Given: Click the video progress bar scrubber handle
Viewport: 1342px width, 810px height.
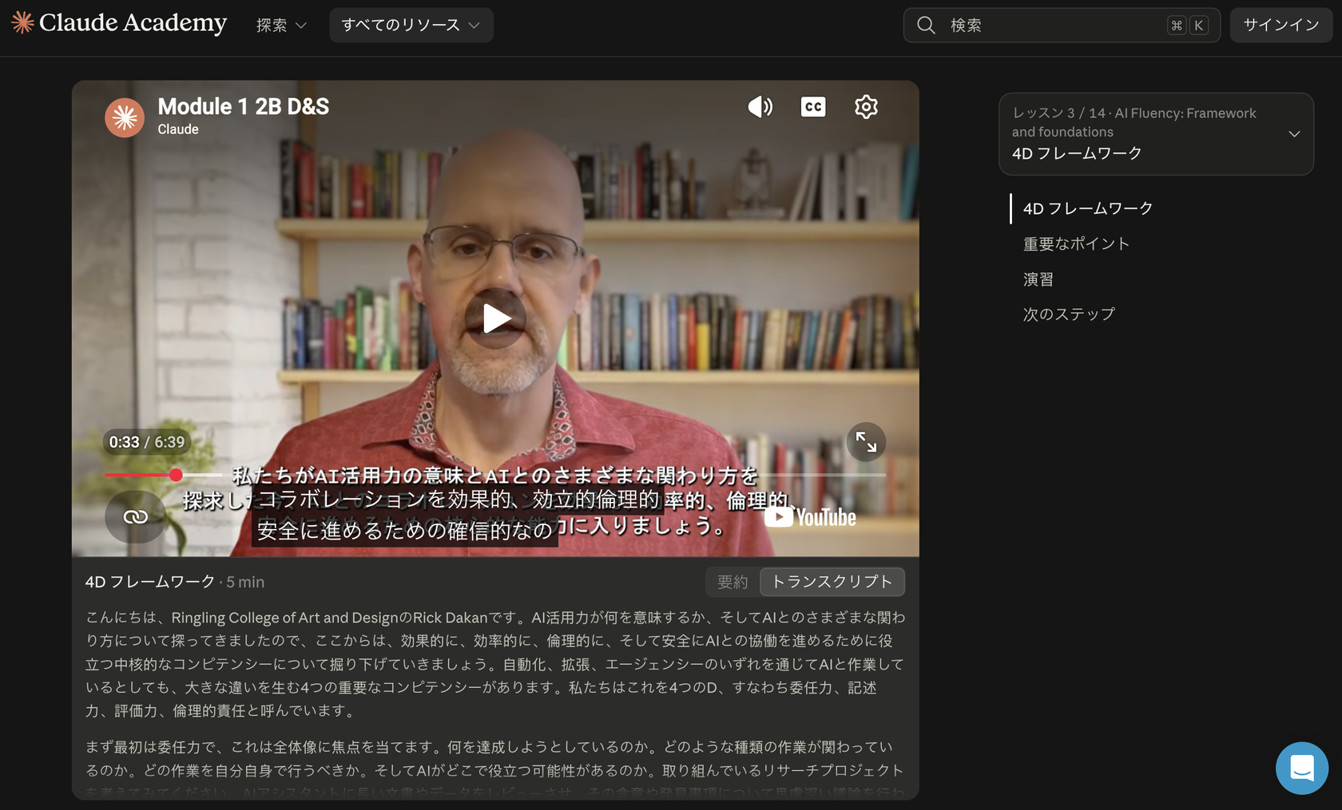Looking at the screenshot, I should point(176,475).
